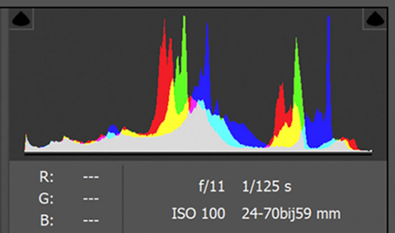Select the 'ISO 100' value
Screen dimensions: 395x233
point(198,214)
